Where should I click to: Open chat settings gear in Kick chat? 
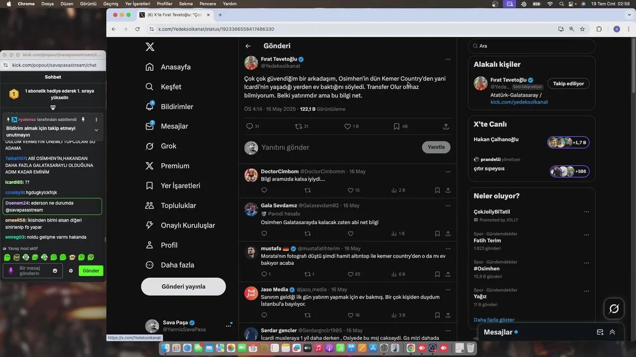(71, 271)
